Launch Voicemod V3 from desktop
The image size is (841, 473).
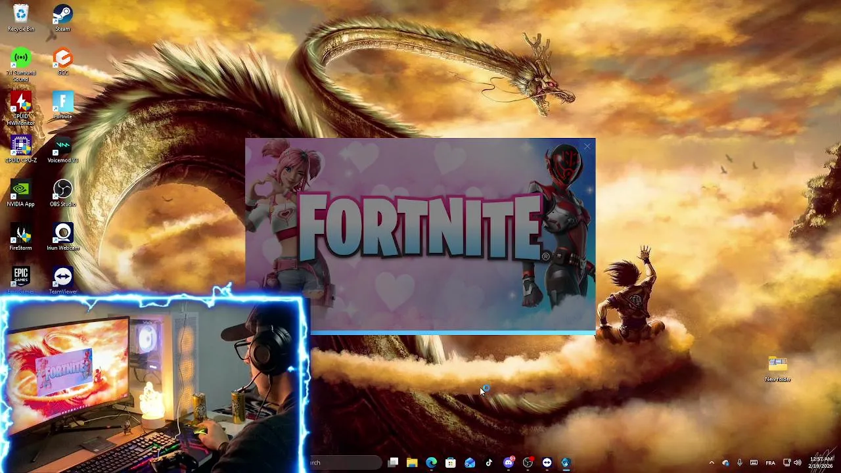click(x=62, y=149)
